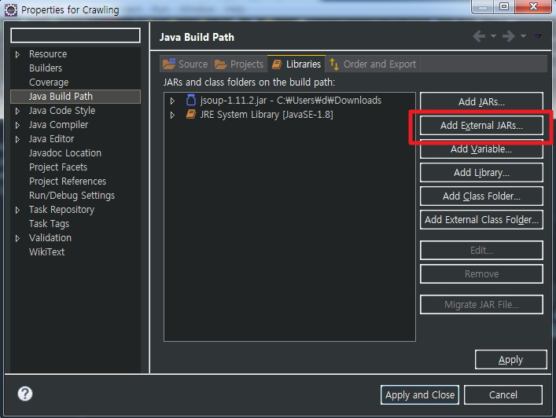The width and height of the screenshot is (556, 418).
Task: Click the help question mark icon
Action: pyautogui.click(x=25, y=394)
